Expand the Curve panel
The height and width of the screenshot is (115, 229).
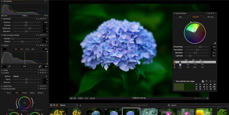pos(2,70)
